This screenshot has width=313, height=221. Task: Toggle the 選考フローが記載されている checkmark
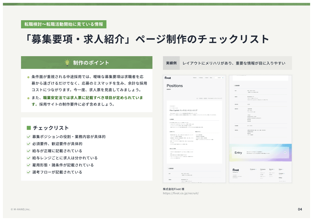click(28, 172)
